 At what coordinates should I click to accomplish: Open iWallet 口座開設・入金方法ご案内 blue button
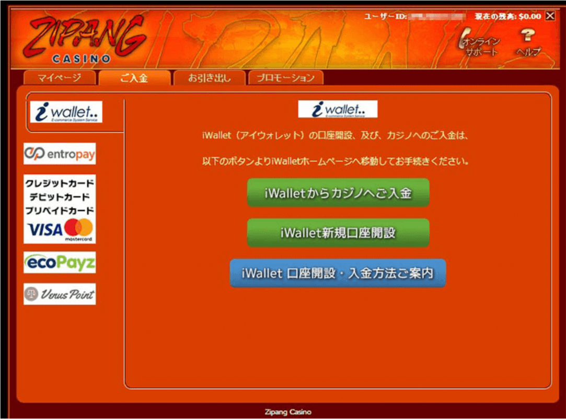click(x=338, y=273)
